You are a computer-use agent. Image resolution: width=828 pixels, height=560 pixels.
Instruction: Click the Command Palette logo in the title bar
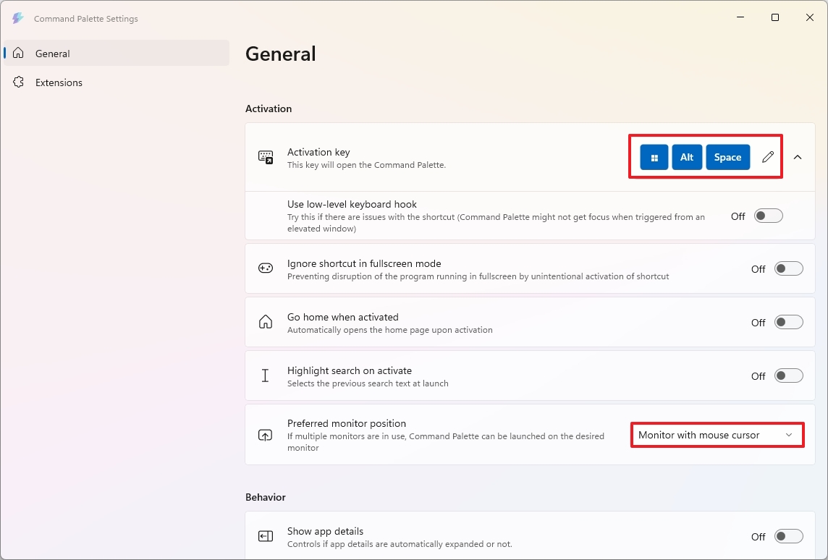[x=17, y=18]
